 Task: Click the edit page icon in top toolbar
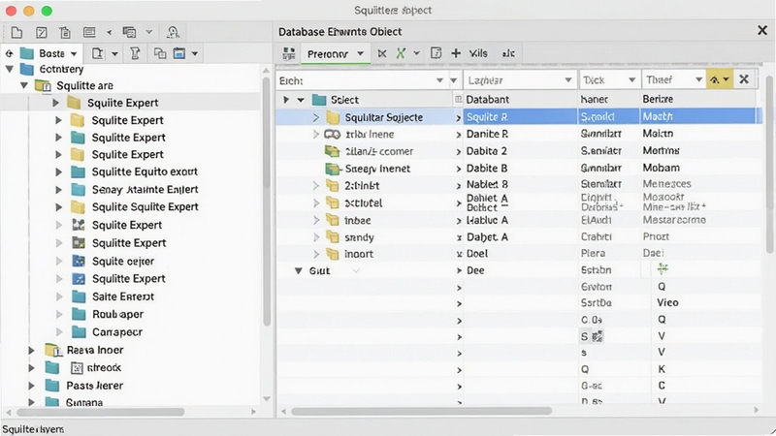coord(42,33)
